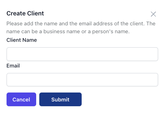Select the empty field under Client Name
The width and height of the screenshot is (164, 135).
82,54
